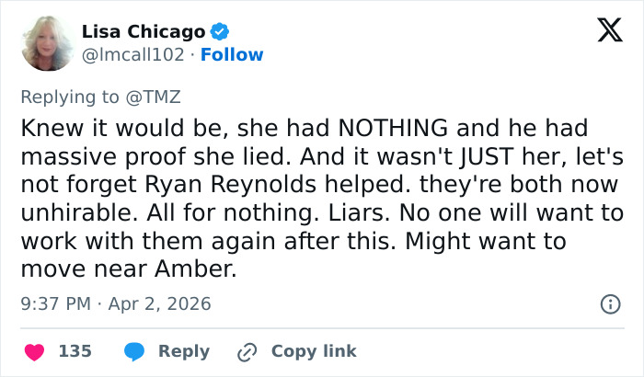Viewport: 644px width, 377px height.
Task: Open the X logo link
Action: (604, 31)
